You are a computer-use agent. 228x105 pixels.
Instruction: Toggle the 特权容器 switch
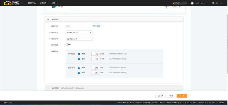[68, 45]
